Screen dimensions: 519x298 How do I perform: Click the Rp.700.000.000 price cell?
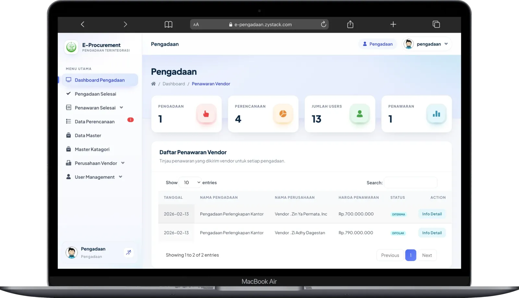[x=356, y=214]
